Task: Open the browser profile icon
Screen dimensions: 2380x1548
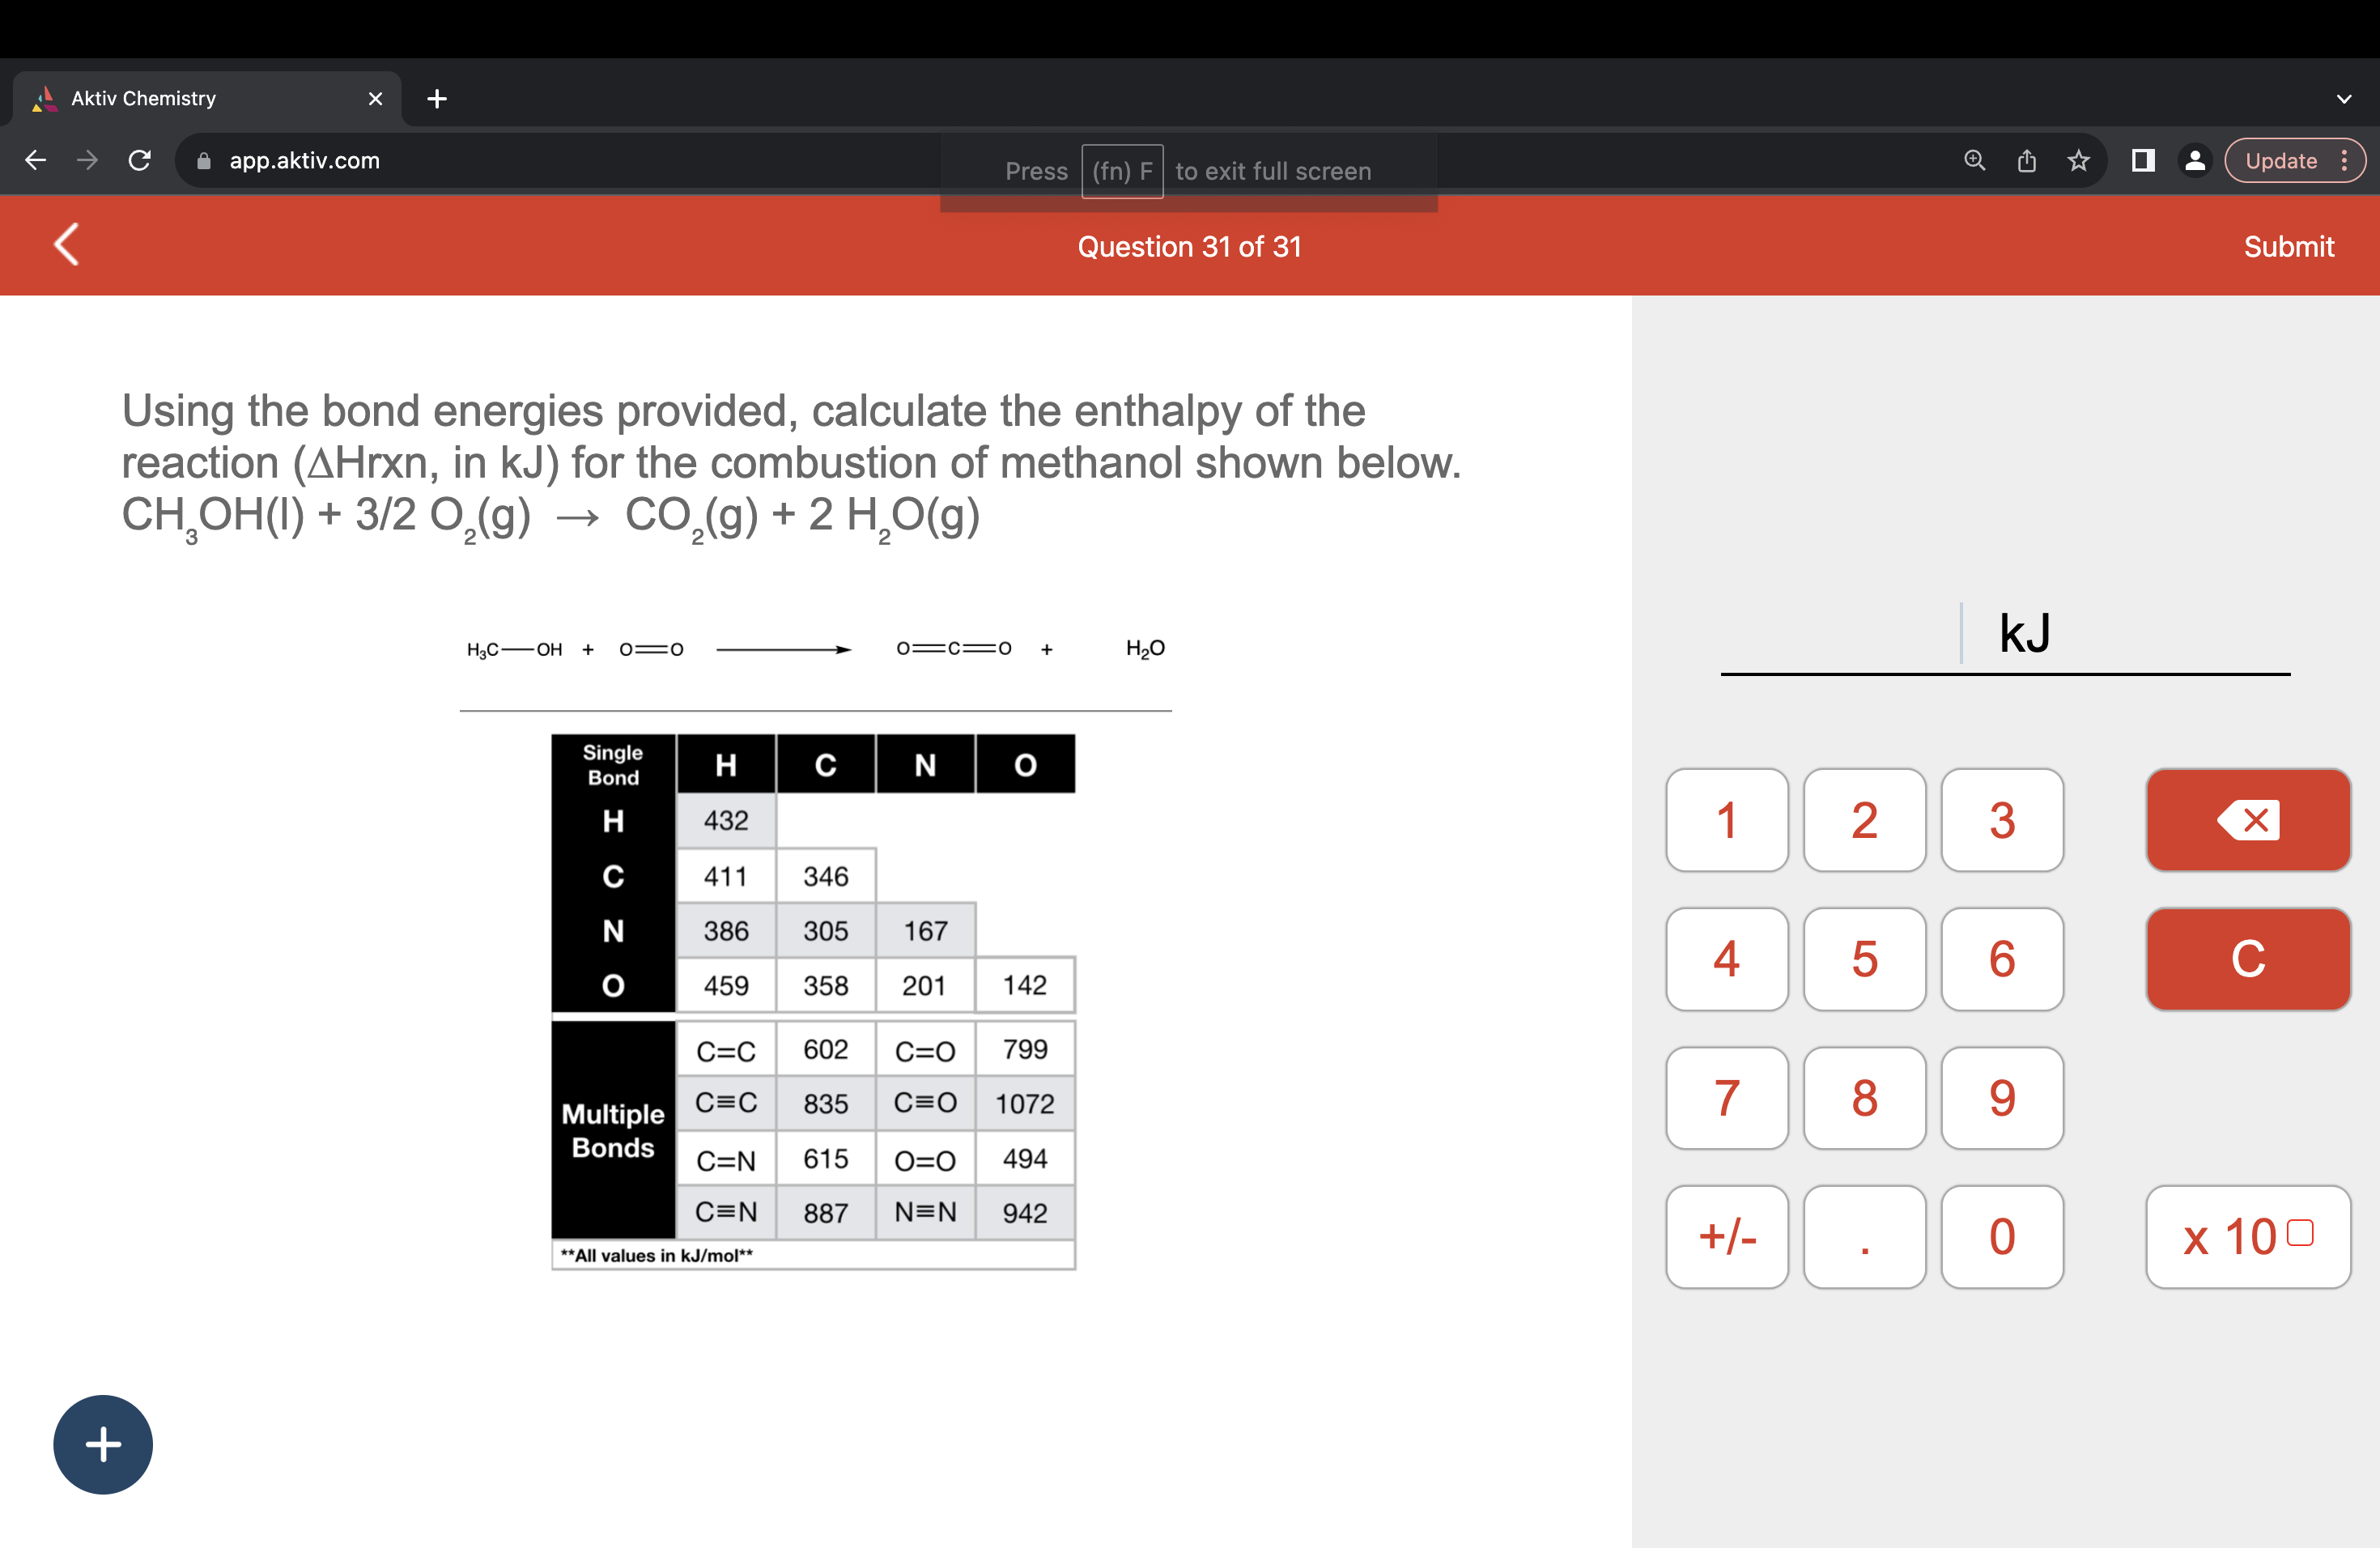Action: [x=2195, y=161]
